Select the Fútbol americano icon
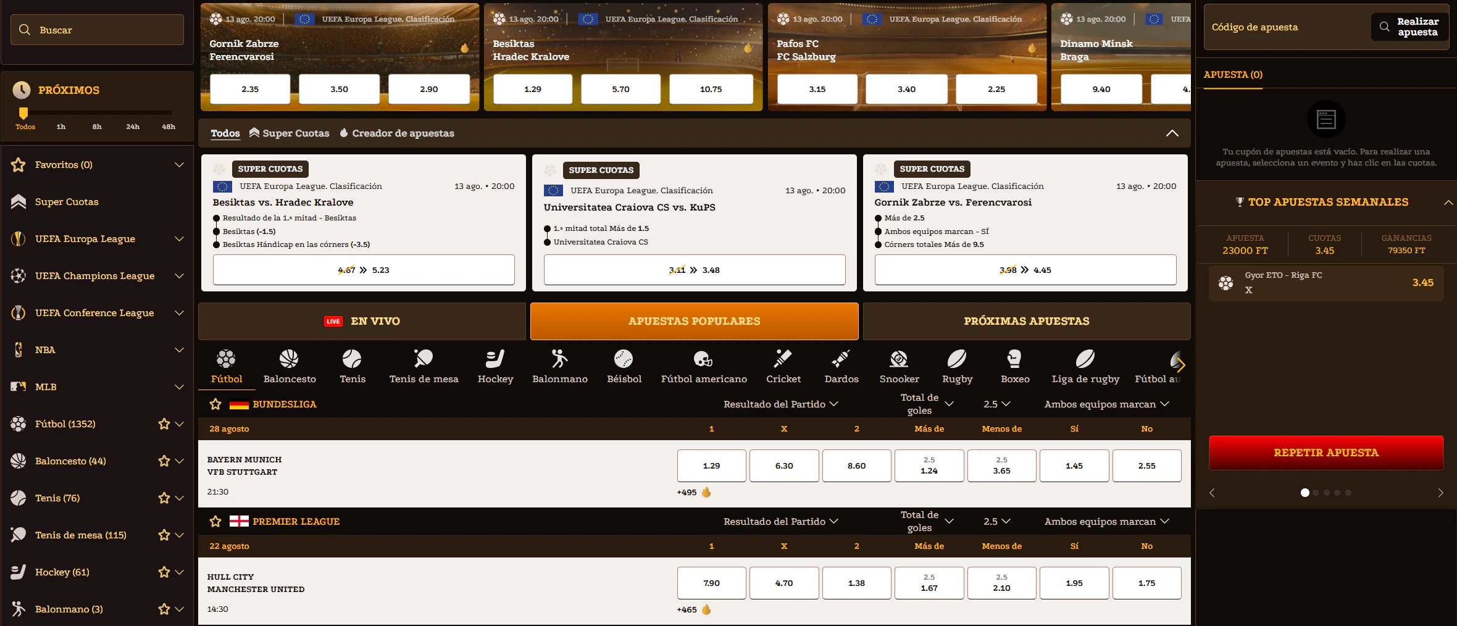Image resolution: width=1457 pixels, height=626 pixels. [703, 359]
